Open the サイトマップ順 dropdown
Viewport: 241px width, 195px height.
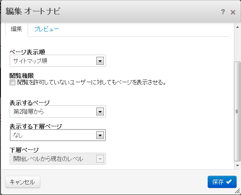(58, 61)
